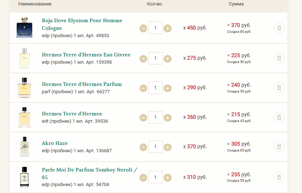Reduce Terre d'Hermes Parfum quantity
Screen dimensions: 302x193
click(144, 88)
